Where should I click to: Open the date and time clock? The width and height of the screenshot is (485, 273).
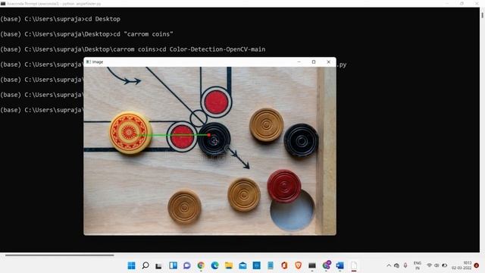(462, 265)
